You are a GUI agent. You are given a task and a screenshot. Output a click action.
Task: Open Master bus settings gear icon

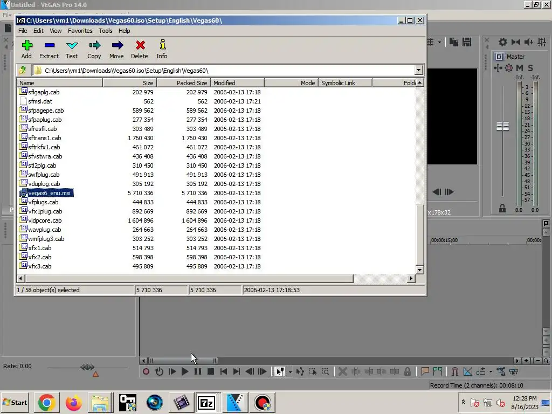pos(503,42)
